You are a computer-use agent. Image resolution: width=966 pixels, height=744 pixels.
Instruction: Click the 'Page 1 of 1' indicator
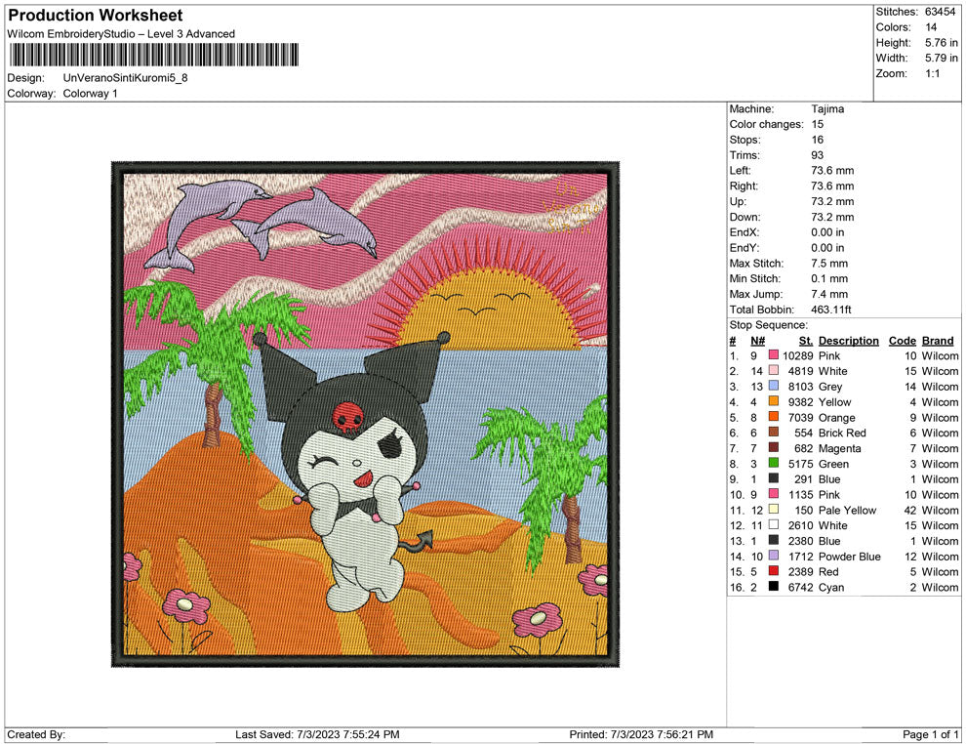(x=930, y=734)
